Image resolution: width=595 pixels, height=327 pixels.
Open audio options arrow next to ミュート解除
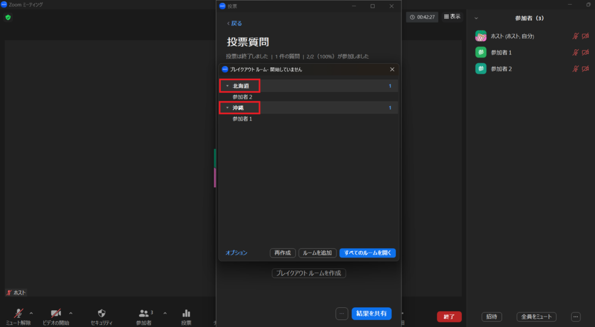point(31,313)
